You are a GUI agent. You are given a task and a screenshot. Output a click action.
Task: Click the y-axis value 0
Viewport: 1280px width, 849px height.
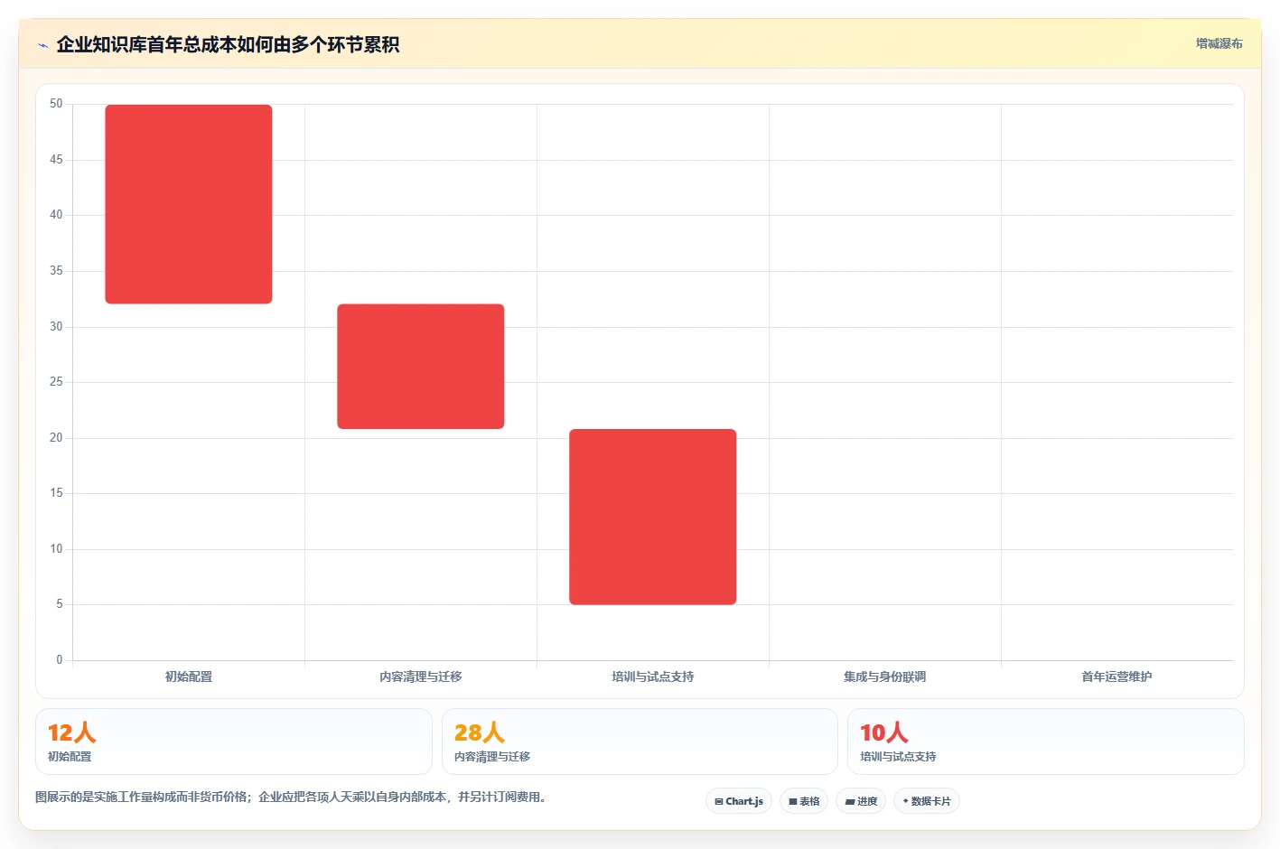(60, 660)
